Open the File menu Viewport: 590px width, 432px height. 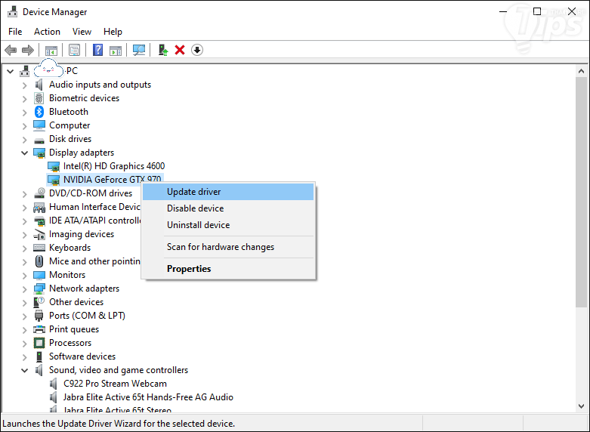(x=15, y=32)
